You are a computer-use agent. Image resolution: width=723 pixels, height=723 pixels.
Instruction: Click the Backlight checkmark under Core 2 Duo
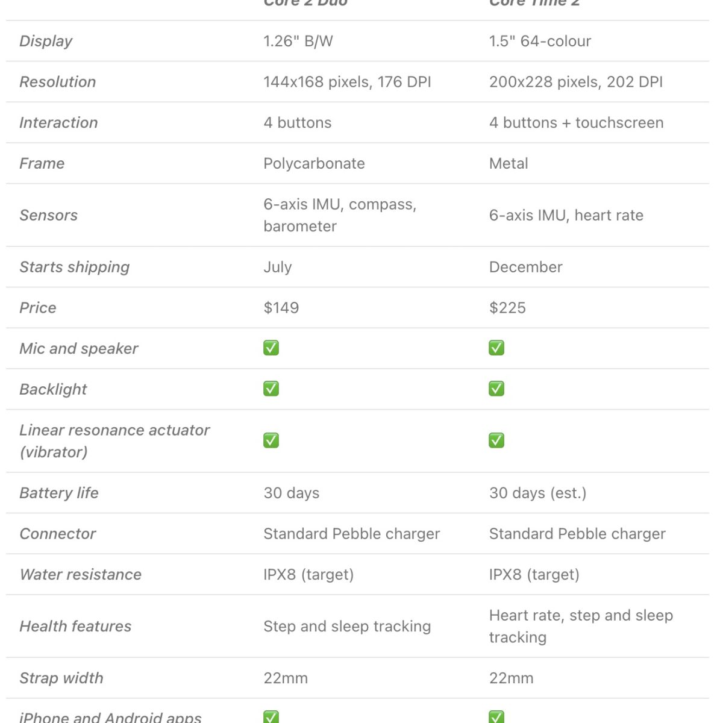pos(271,389)
